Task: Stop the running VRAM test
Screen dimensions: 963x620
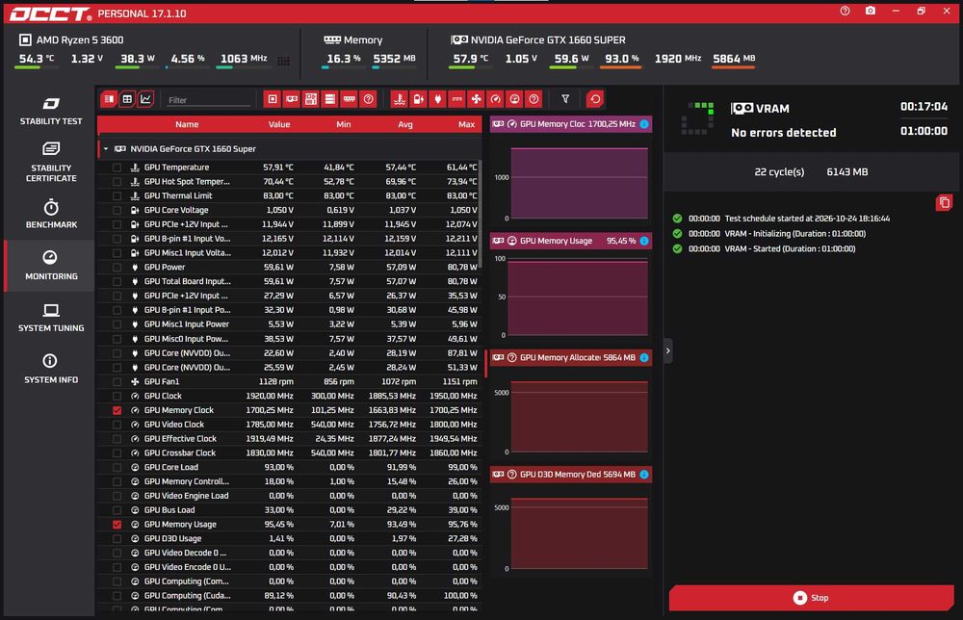Action: coord(811,598)
